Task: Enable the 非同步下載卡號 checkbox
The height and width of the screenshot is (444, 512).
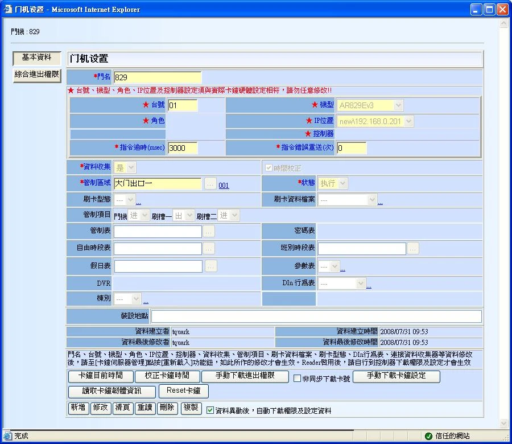Action: tap(297, 378)
